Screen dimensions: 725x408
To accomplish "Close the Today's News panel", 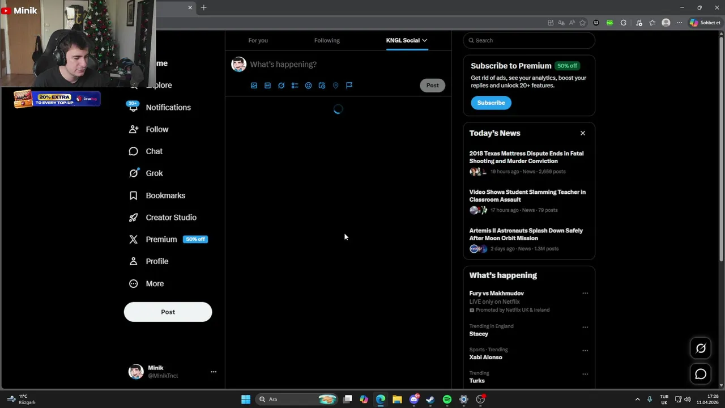I will coord(582,133).
